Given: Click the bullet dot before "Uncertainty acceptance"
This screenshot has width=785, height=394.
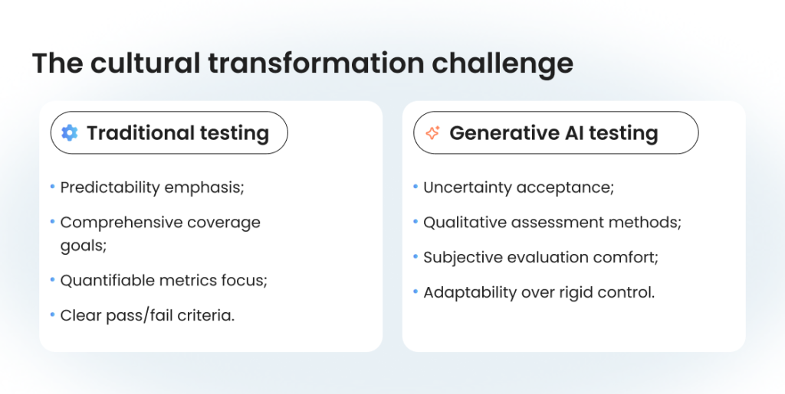Looking at the screenshot, I should [x=415, y=187].
